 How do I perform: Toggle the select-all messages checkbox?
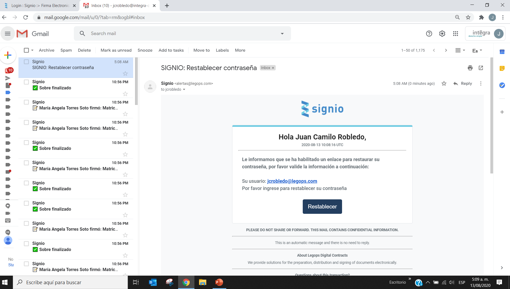pyautogui.click(x=26, y=50)
